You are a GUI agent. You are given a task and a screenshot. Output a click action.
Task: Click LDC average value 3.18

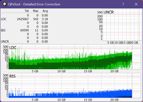45,19
